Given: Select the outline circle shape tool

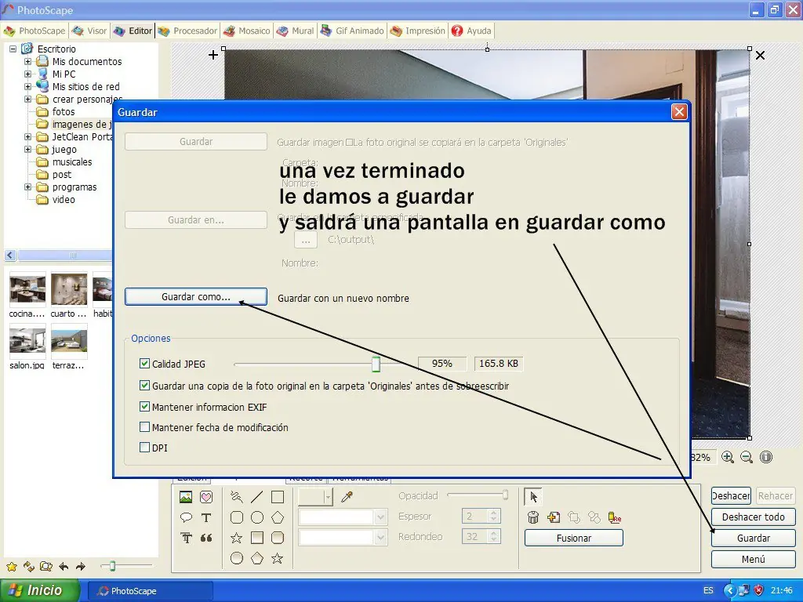Looking at the screenshot, I should coord(257,517).
